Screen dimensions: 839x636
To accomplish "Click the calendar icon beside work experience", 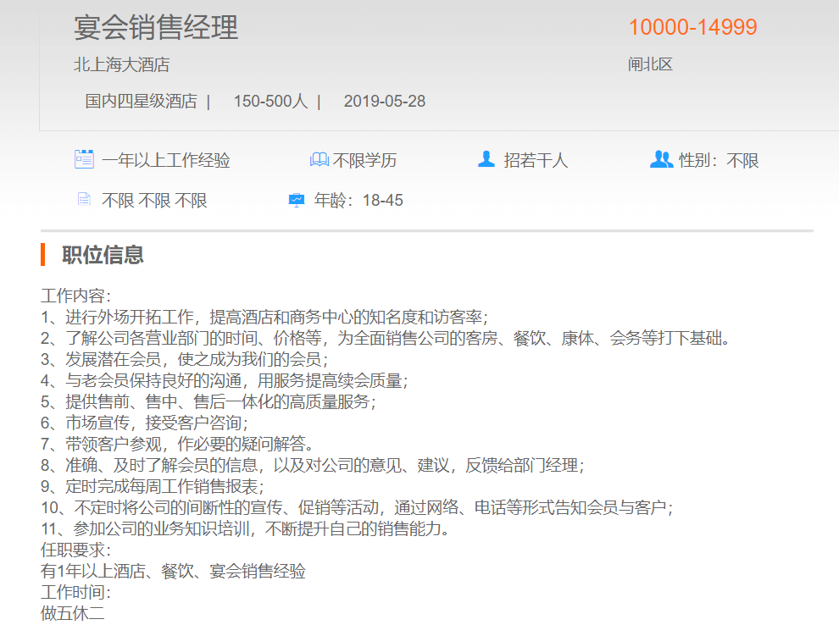I will click(84, 159).
